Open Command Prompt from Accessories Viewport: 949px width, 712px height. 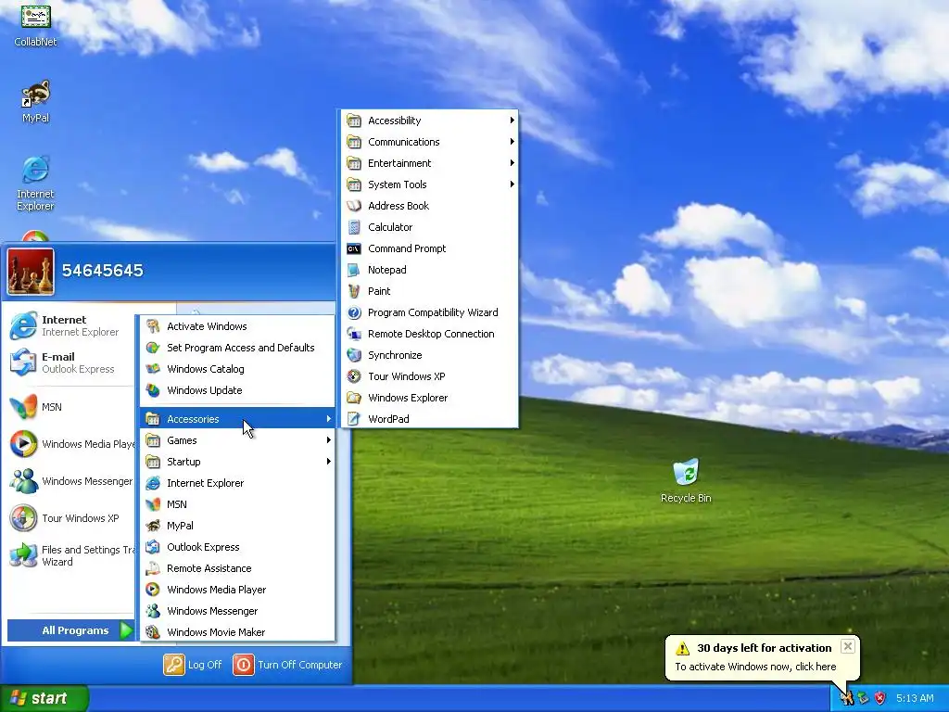(430, 248)
